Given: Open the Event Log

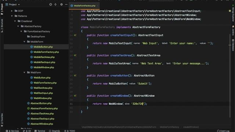Looking at the screenshot, I should click(223, 131).
